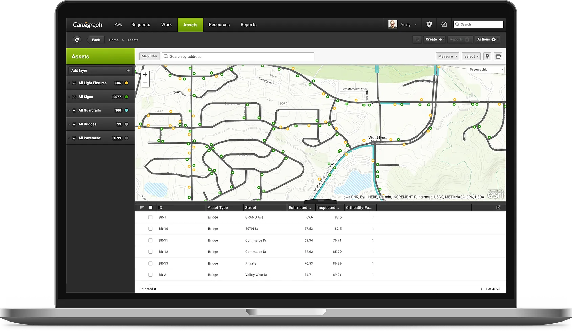Select the BR-1 row checkbox
Screen dimensions: 572x331
click(x=150, y=217)
